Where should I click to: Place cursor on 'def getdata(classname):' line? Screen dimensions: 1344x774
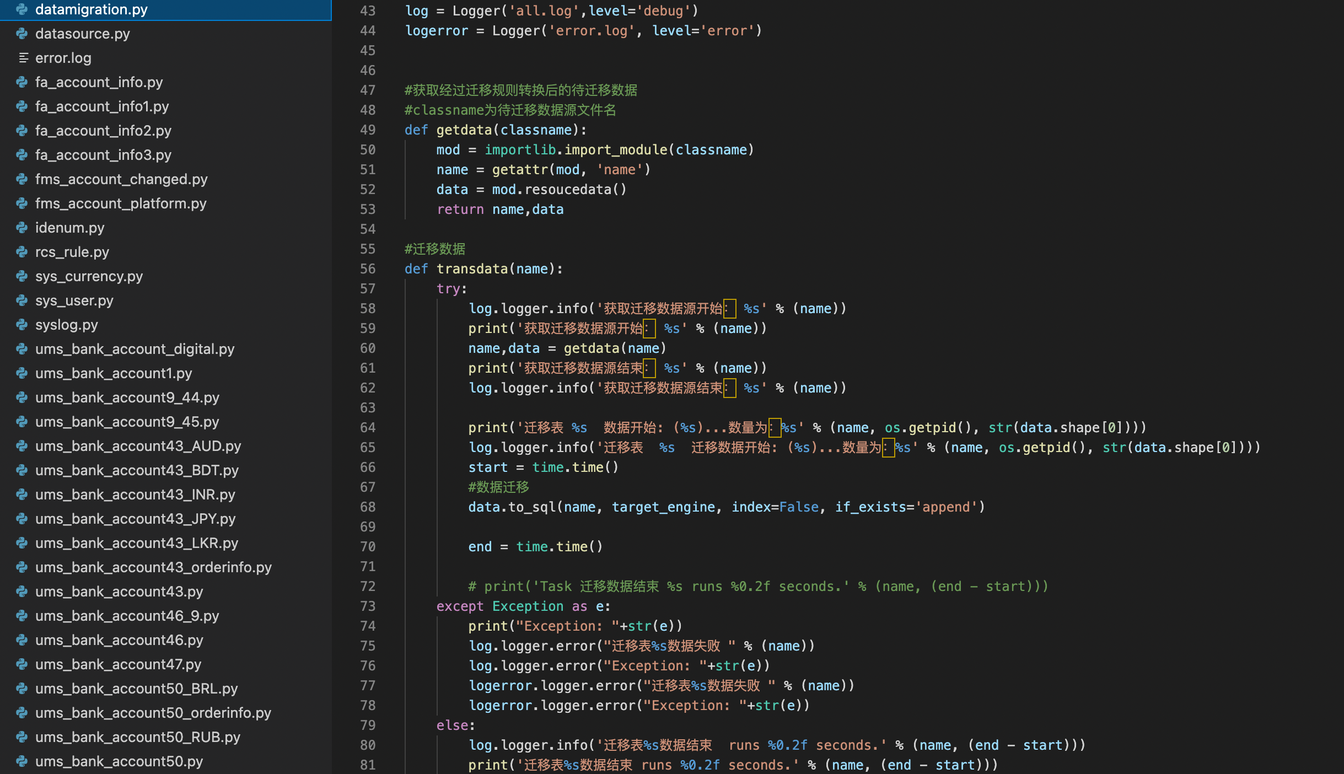[496, 130]
